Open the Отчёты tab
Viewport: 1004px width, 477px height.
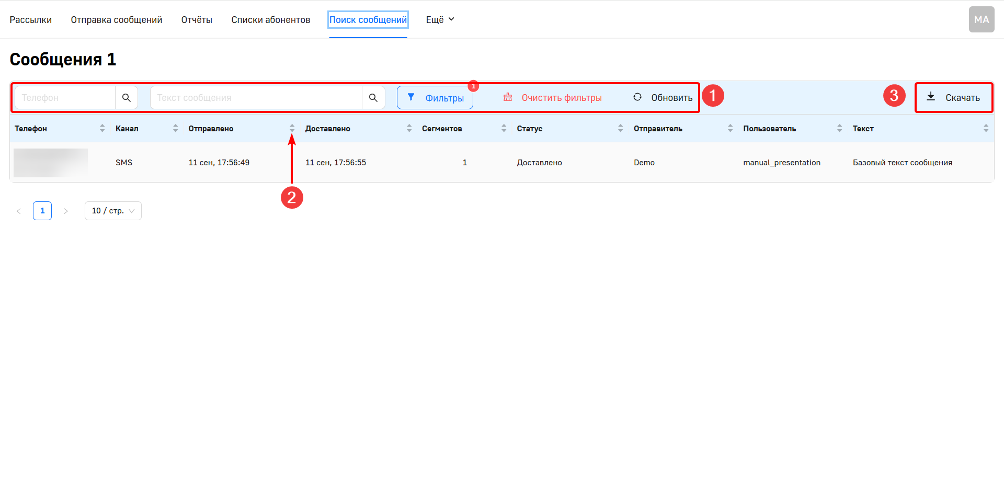point(197,20)
